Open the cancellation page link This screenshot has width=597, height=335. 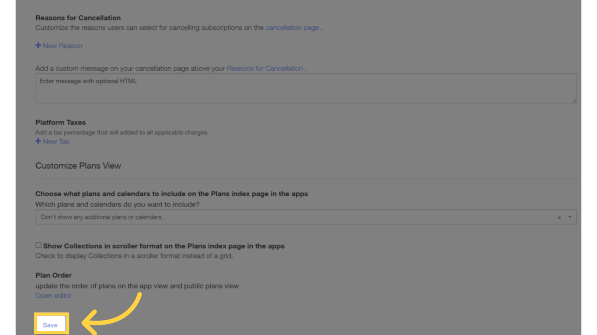tap(292, 27)
